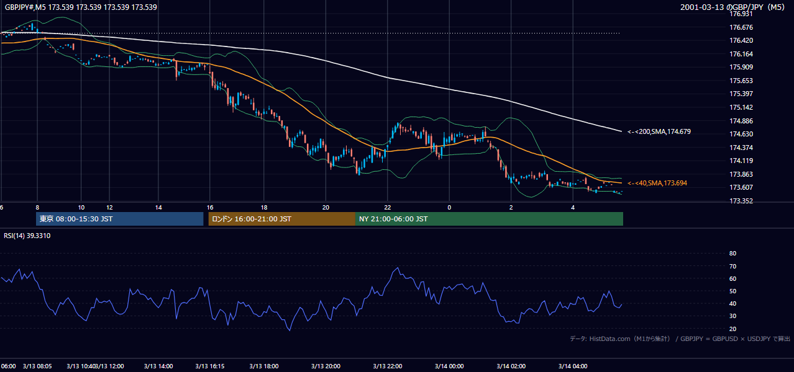This screenshot has height=372, width=794.
Task: Select the 40 SMA 173.694 label
Action: point(657,184)
